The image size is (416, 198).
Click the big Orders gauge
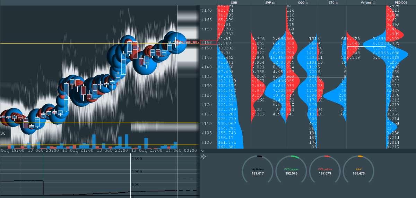[257, 171]
